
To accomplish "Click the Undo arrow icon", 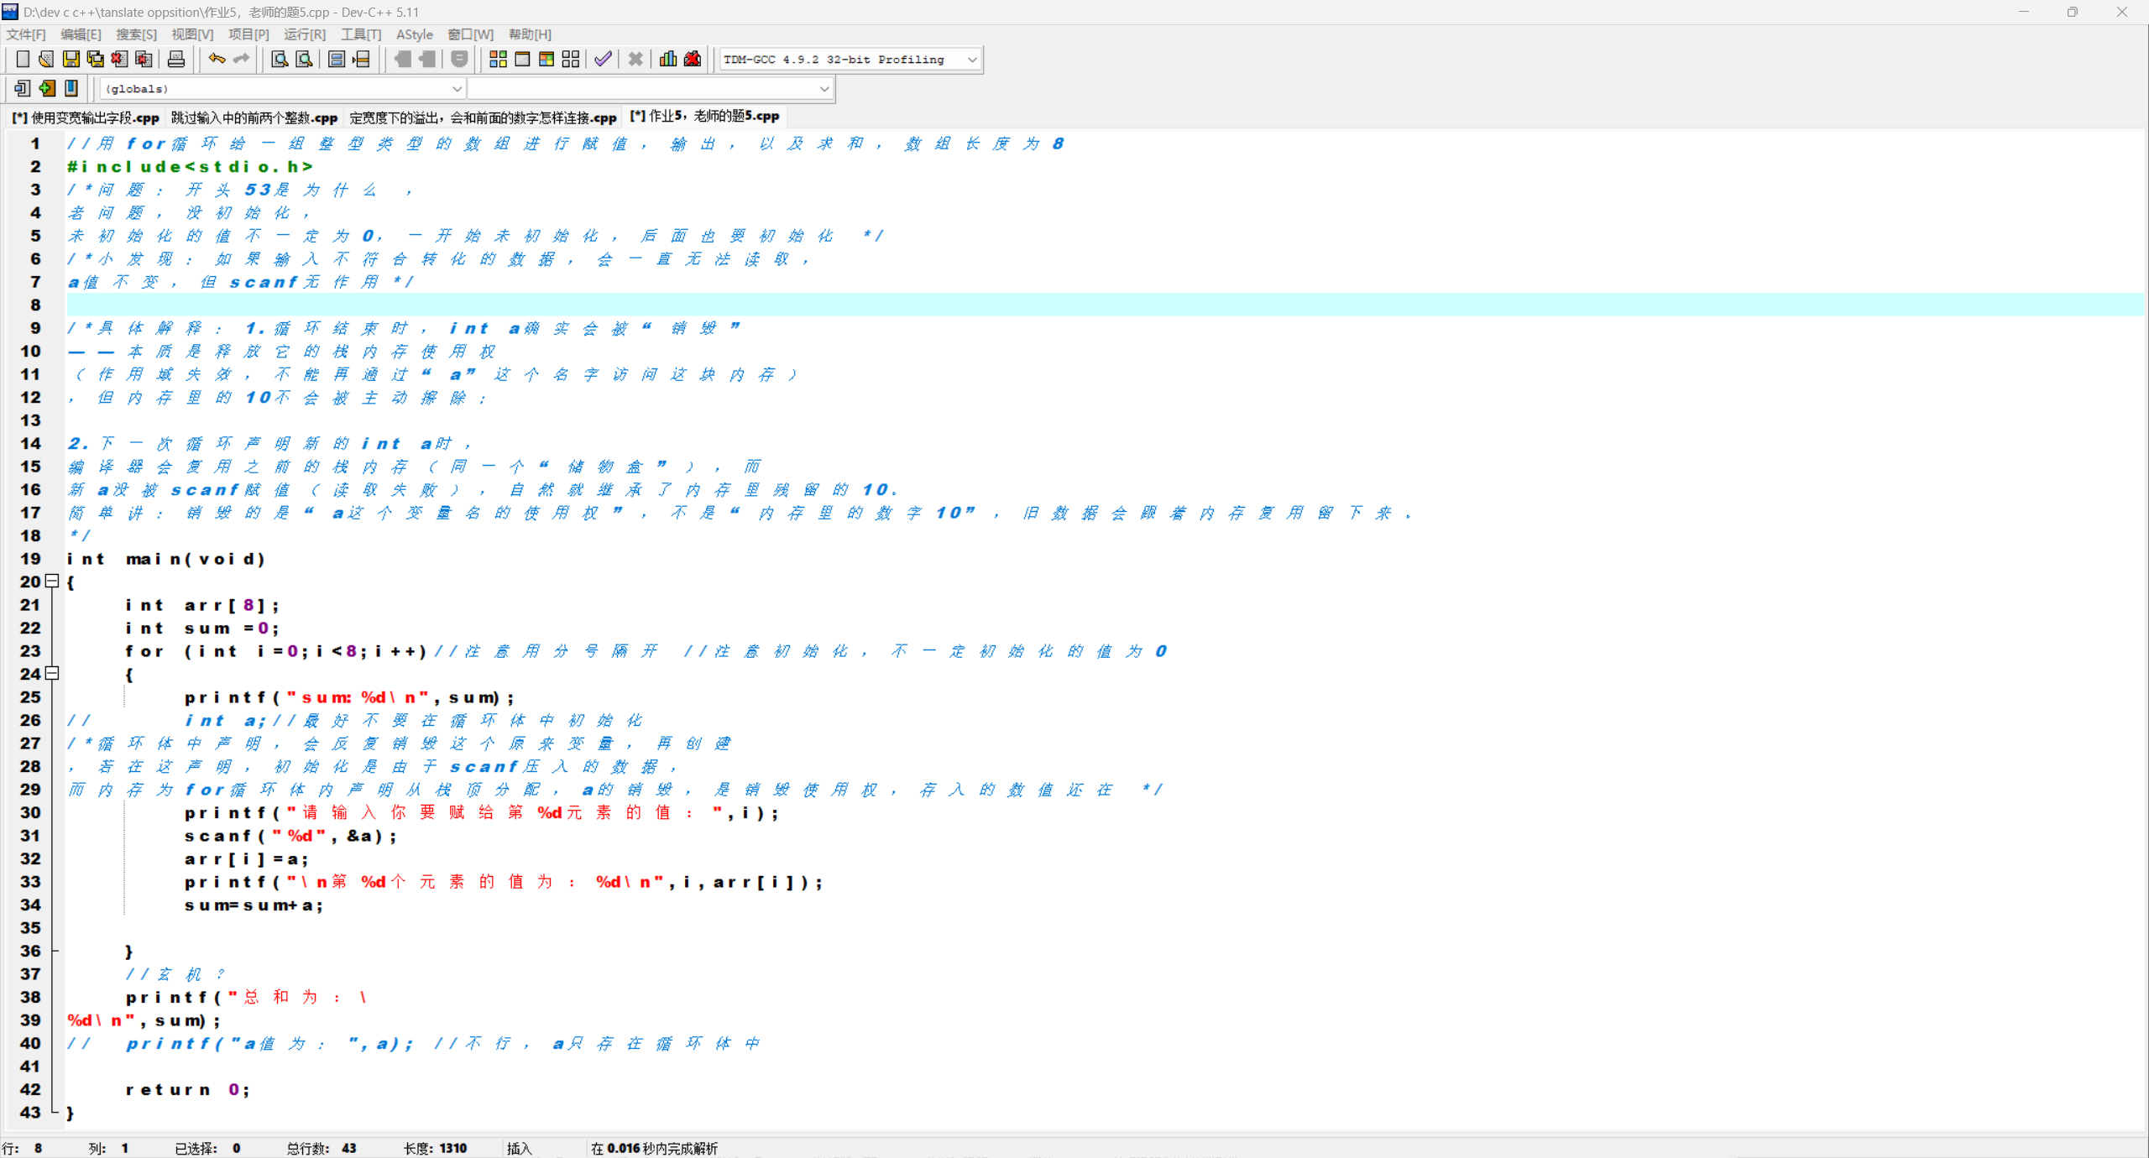I will pyautogui.click(x=217, y=59).
